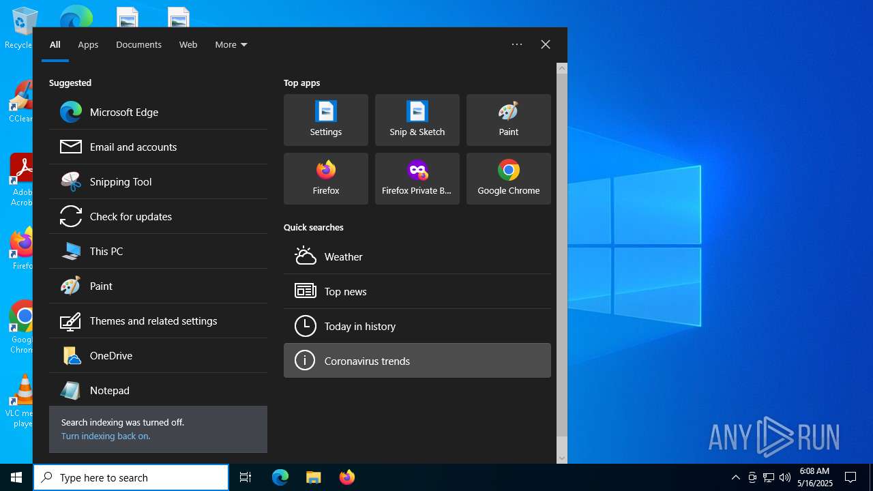Image resolution: width=873 pixels, height=491 pixels.
Task: Show hidden tray icons chevron
Action: (x=735, y=477)
